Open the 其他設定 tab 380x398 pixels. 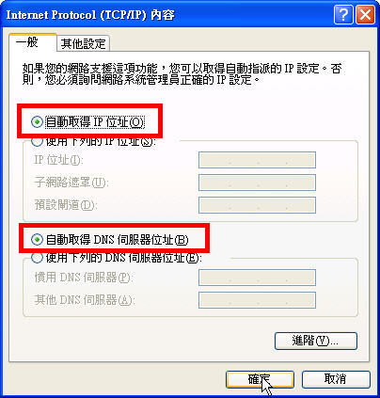[x=83, y=43]
